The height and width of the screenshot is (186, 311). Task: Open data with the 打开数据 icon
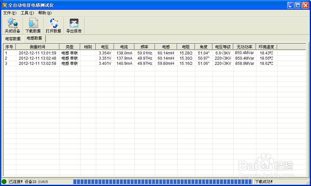(x=53, y=26)
